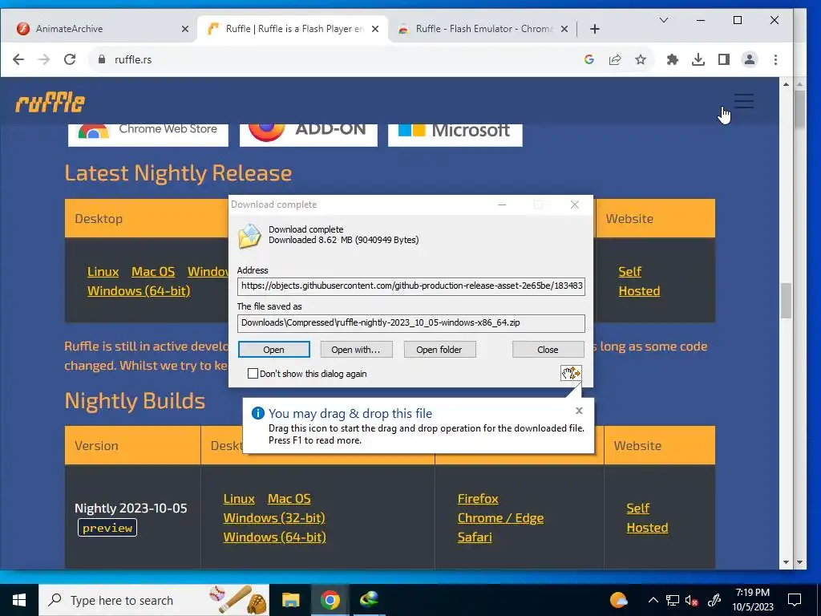
Task: Click the ruffle.rs address bar
Action: point(335,59)
